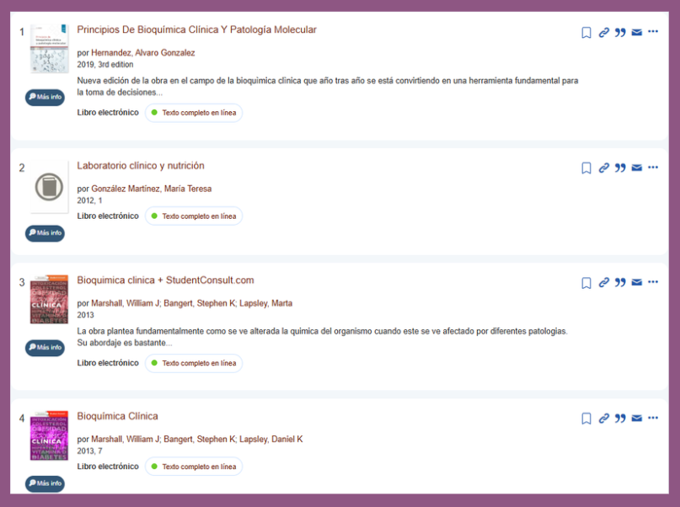Email the Bioquímica Clínica fourth result
Image resolution: width=680 pixels, height=507 pixels.
(637, 419)
